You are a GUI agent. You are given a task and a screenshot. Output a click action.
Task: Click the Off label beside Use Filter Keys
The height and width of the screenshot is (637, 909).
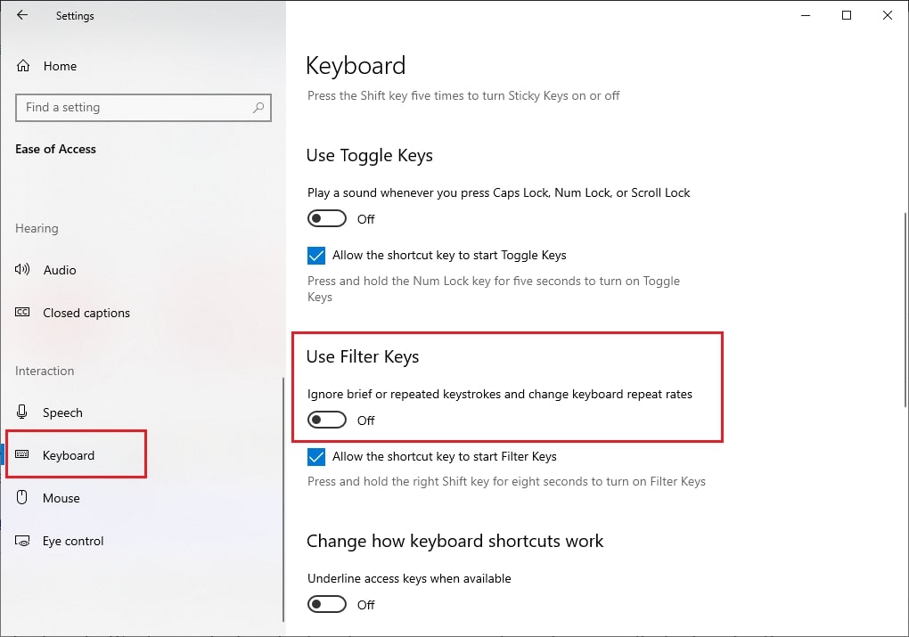[x=366, y=420]
